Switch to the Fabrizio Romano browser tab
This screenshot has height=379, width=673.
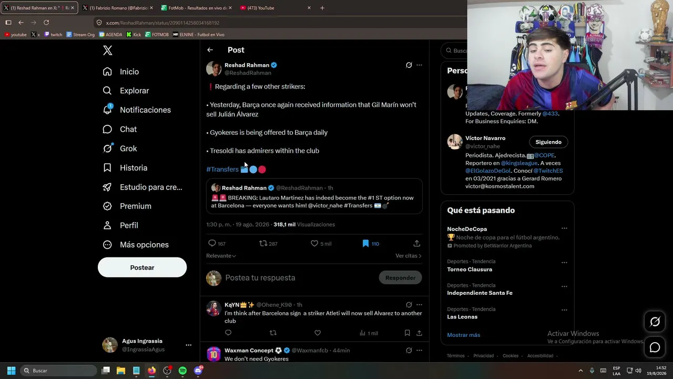click(x=118, y=8)
